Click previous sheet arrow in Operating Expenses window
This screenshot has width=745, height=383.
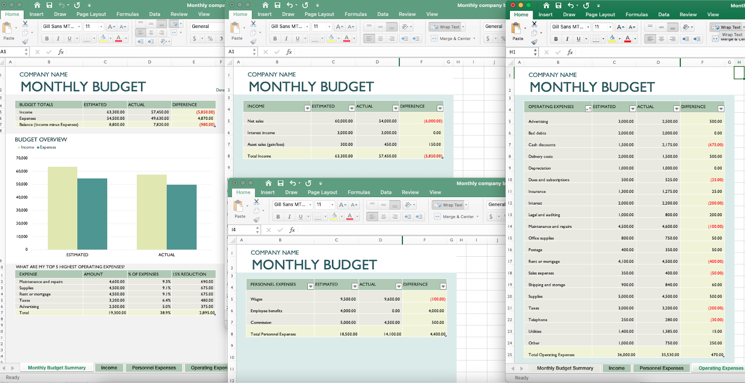point(513,369)
